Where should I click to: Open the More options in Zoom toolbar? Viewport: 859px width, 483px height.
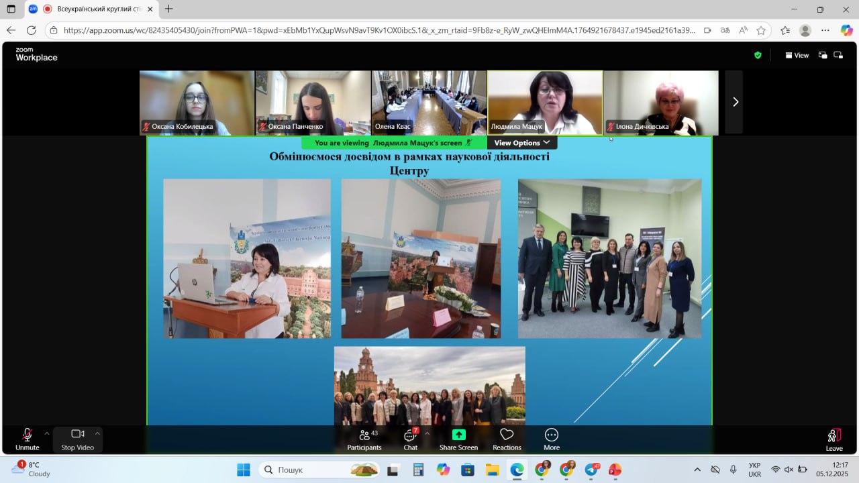click(551, 439)
